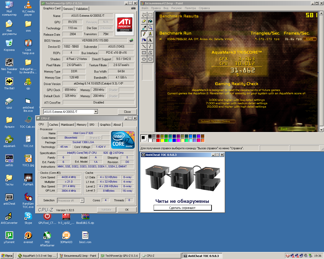The image size is (324, 259).
Task: Select the Free-Form Select tool in Paint
Action: (x=144, y=15)
